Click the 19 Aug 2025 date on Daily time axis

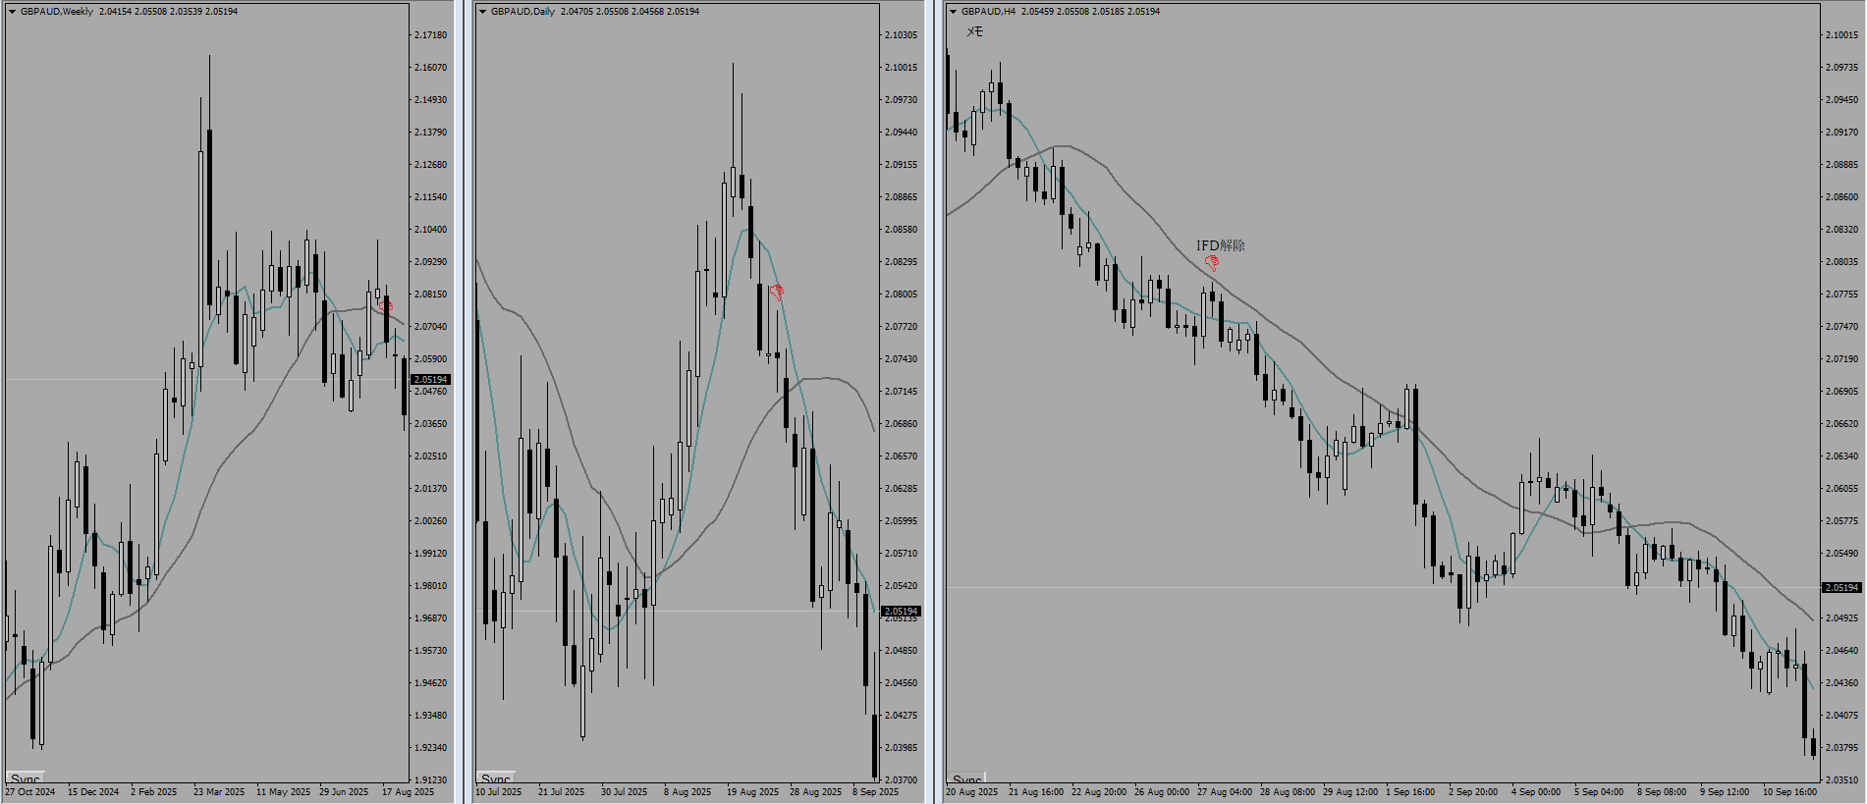752,792
